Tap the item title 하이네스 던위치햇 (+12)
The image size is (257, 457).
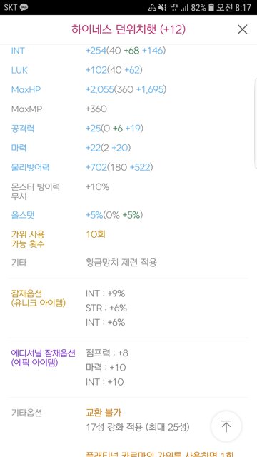pyautogui.click(x=128, y=29)
